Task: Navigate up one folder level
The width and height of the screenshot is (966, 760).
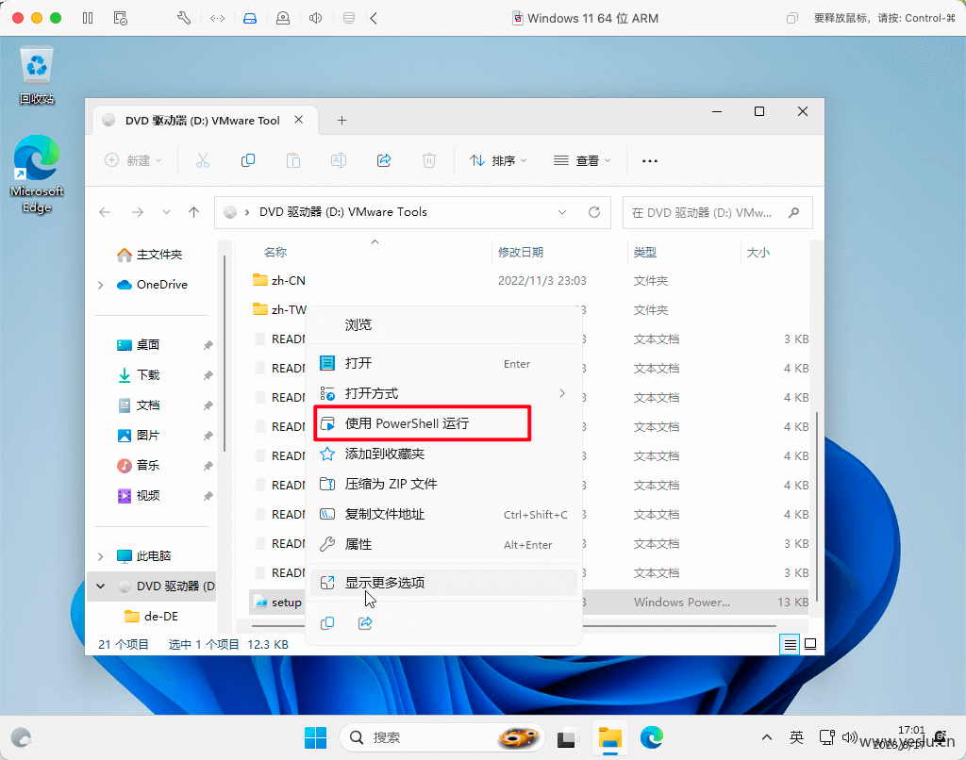Action: [194, 212]
